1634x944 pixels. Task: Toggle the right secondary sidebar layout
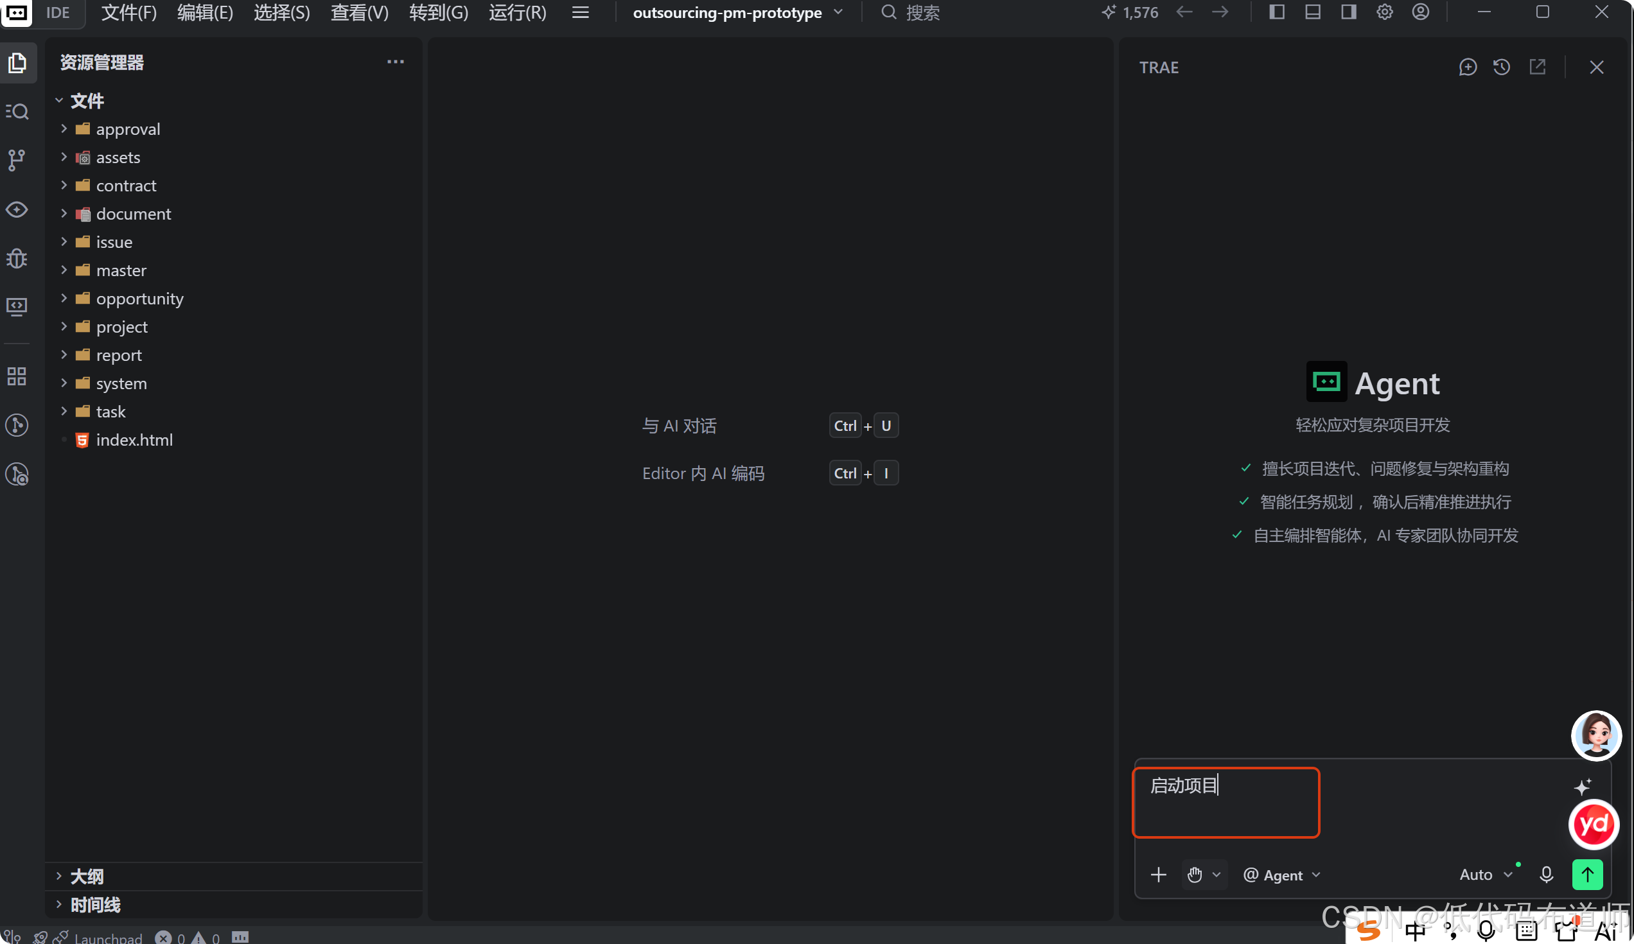[x=1349, y=12]
